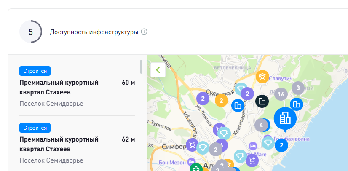Image resolution: width=348 pixels, height=171 pixels.
Task: Click the Строится badge on the 62 м listing
Action: [x=35, y=128]
